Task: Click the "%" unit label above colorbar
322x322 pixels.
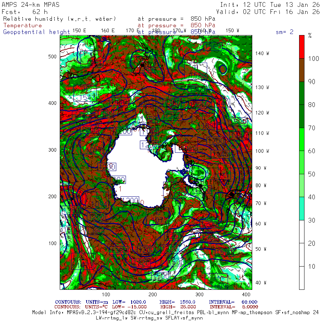Action: 310,35
